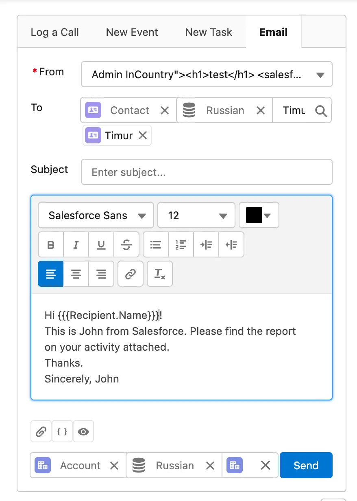357x501 pixels.
Task: Toggle the email preview eye icon
Action: pyautogui.click(x=83, y=432)
